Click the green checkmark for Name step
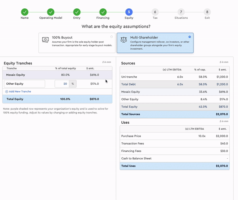Viewport: 238px width, 200px height. [25, 12]
